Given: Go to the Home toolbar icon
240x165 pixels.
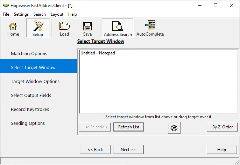Looking at the screenshot, I should click(13, 29).
